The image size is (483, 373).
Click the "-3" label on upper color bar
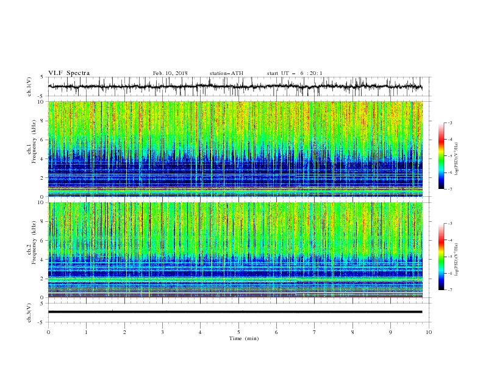tap(449, 123)
